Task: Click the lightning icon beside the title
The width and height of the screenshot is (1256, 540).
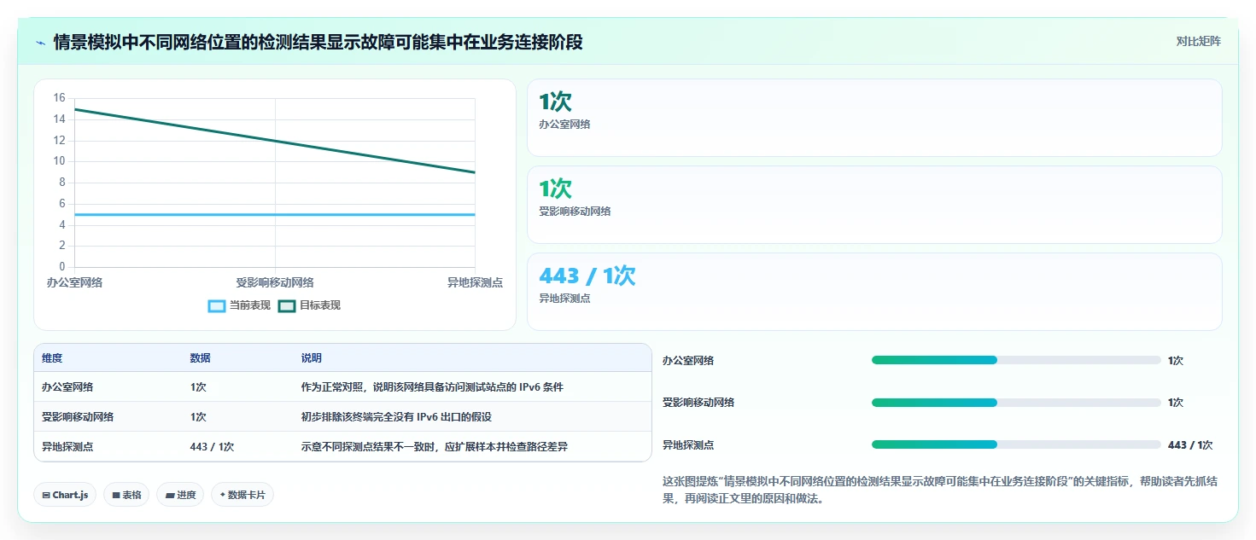Action: [x=40, y=42]
